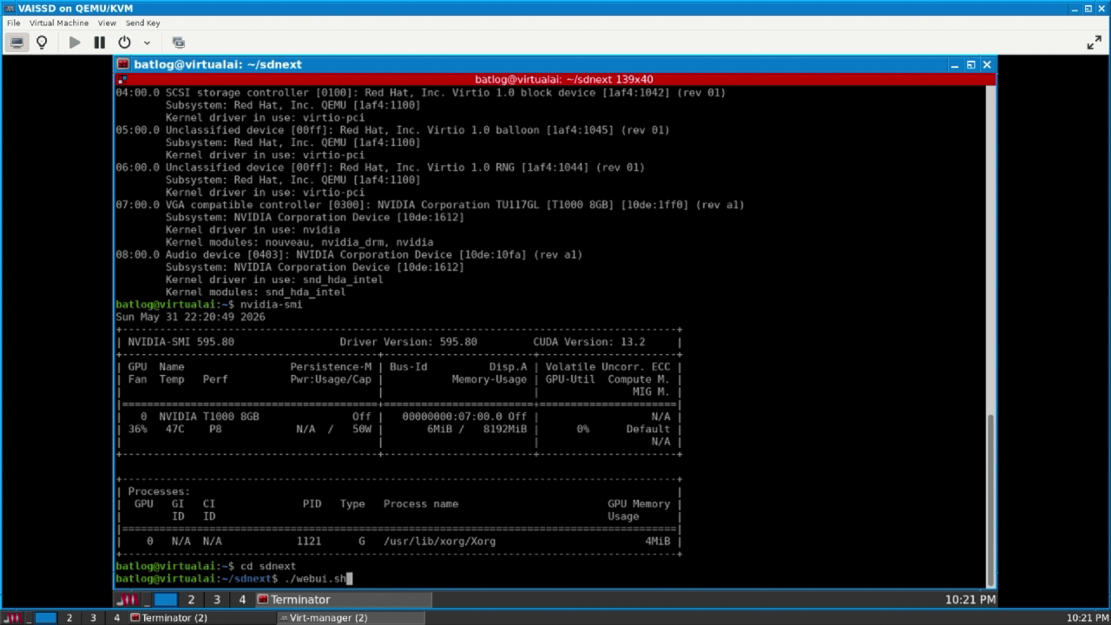Pause the virtual machine

tap(100, 43)
